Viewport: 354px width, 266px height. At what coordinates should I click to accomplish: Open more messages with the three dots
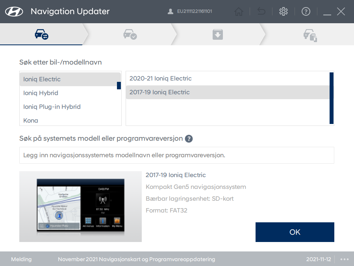pyautogui.click(x=344, y=259)
